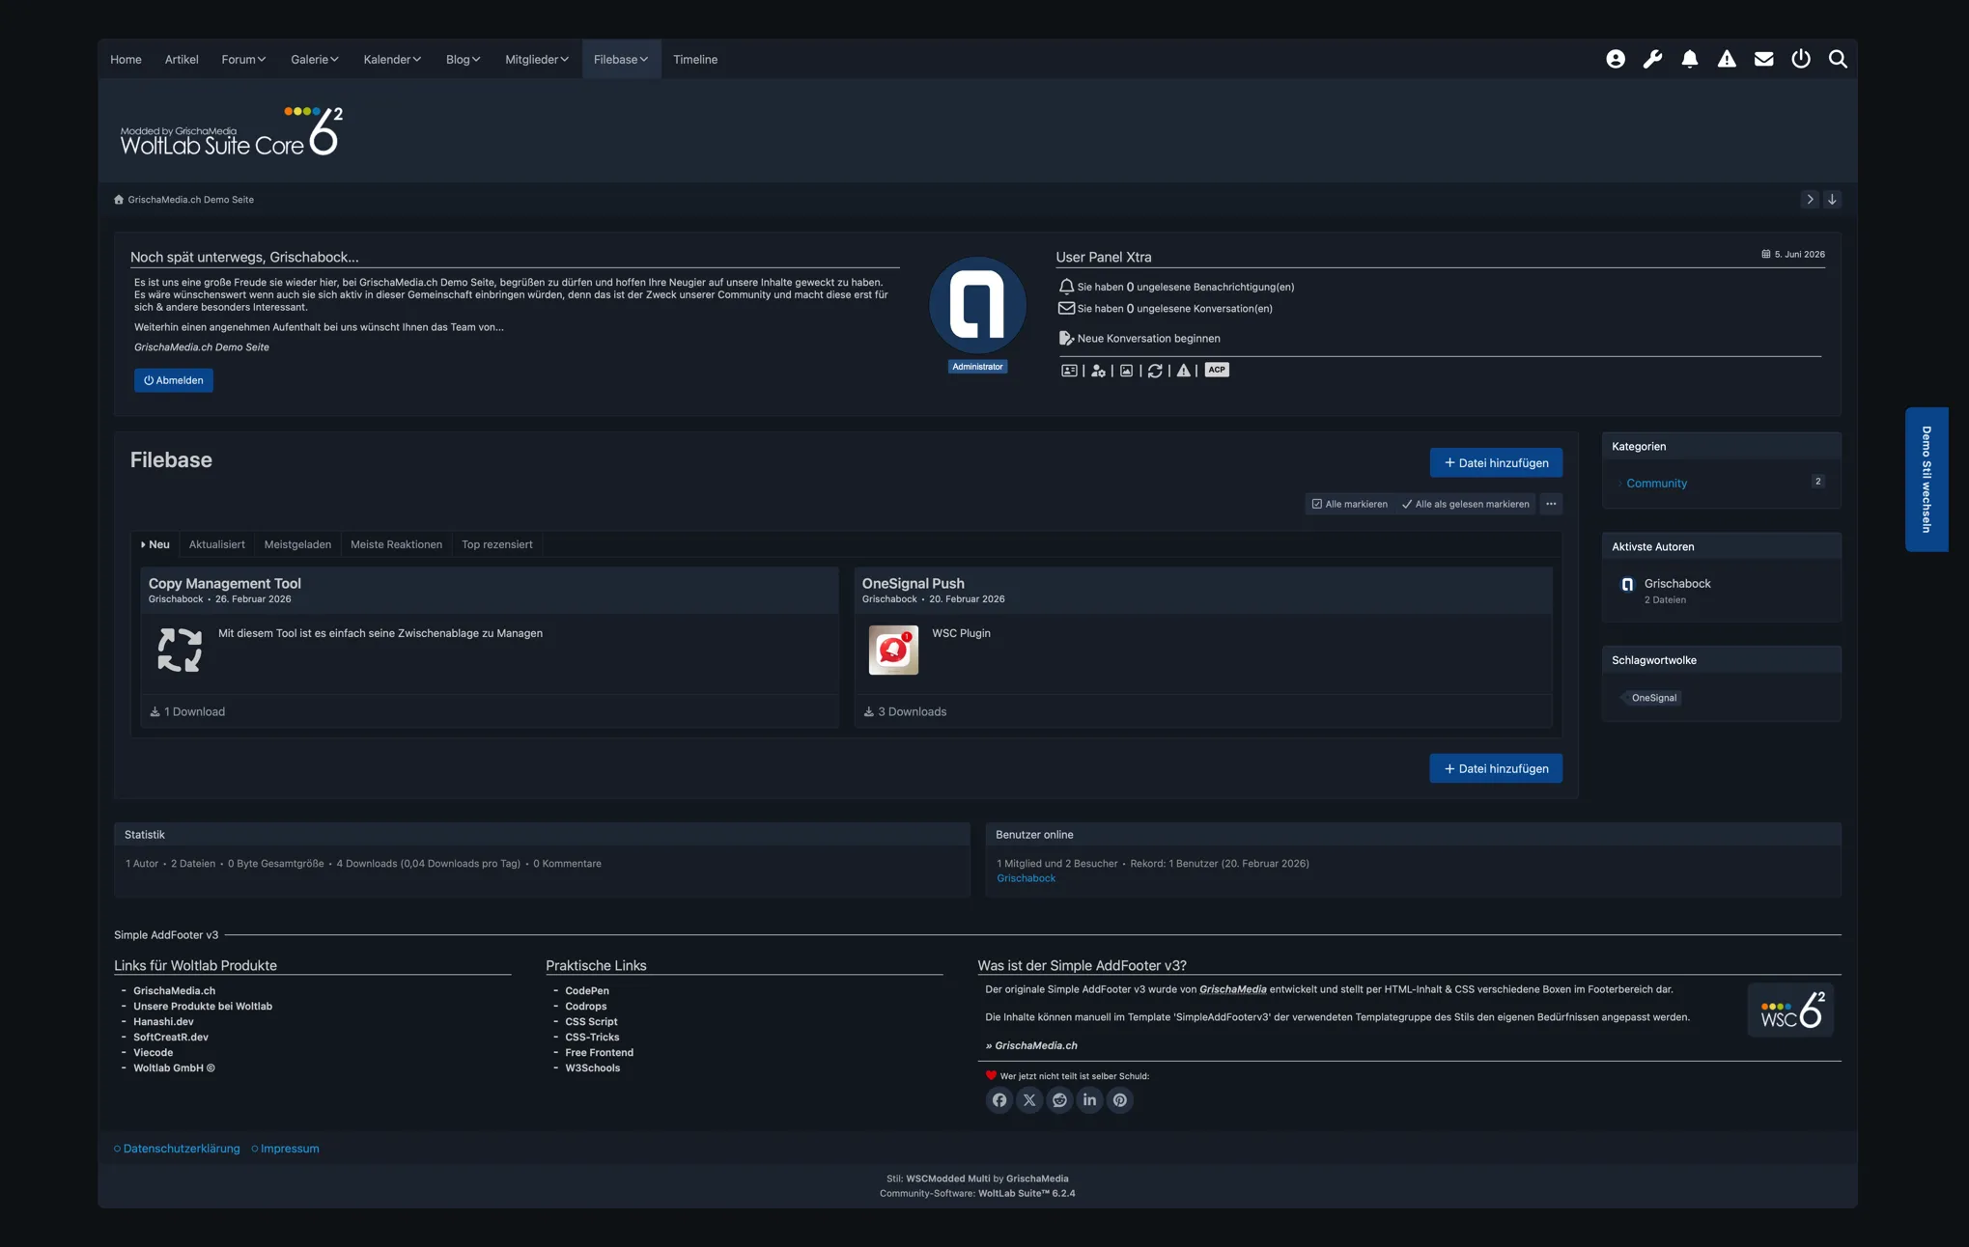Image resolution: width=1969 pixels, height=1247 pixels.
Task: Click the Copy Management Tool file icon
Action: [x=180, y=650]
